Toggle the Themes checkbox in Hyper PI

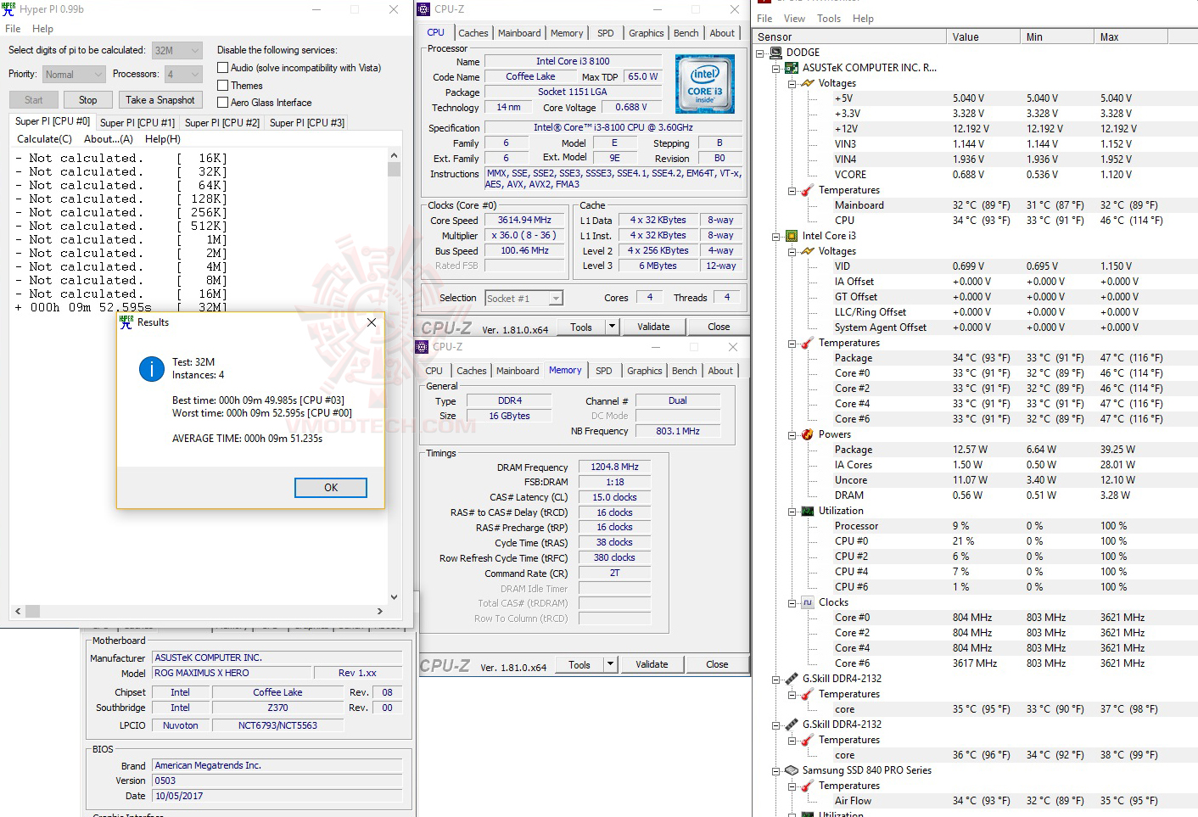[223, 86]
